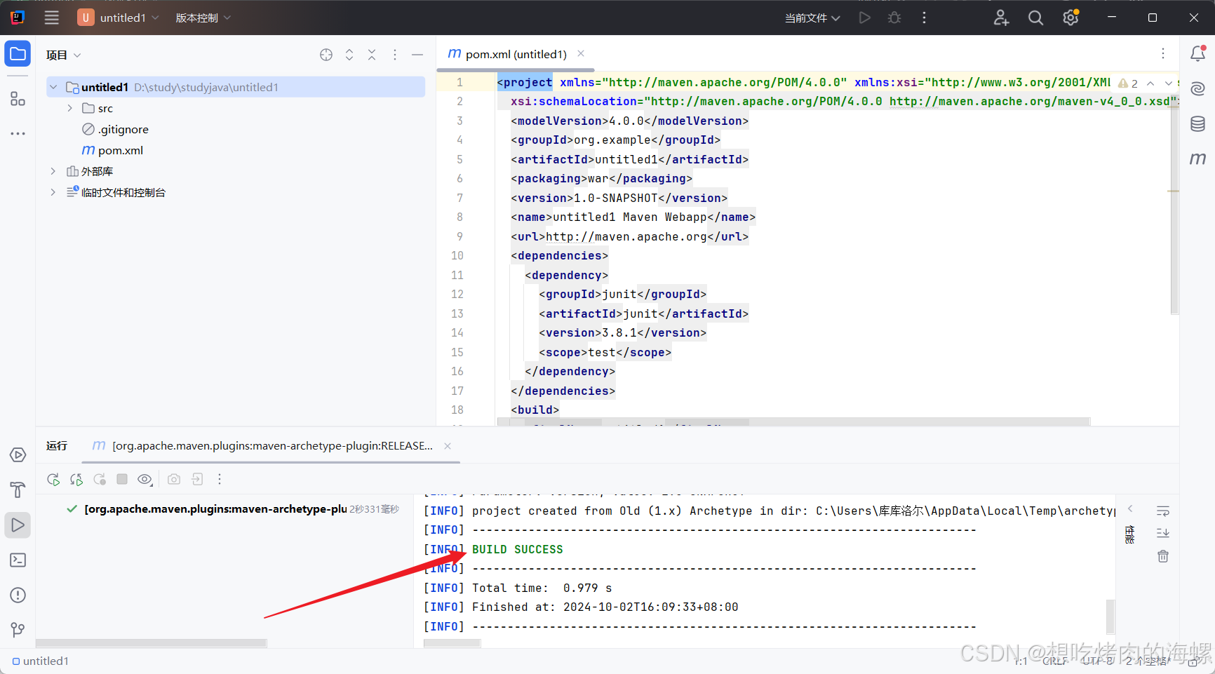
Task: Close the maven-archetype-plugin run tab
Action: point(448,446)
